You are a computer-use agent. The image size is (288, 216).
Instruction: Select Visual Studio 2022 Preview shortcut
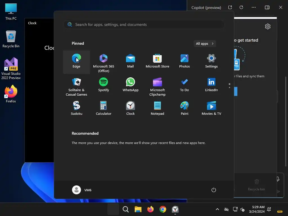click(x=11, y=68)
